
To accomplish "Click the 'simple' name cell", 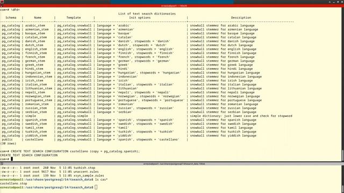I will [31, 116].
